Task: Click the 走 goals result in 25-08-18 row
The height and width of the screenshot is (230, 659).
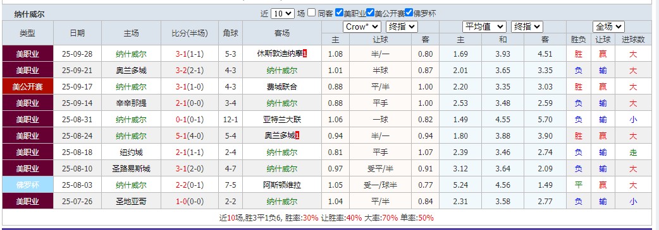Action: pyautogui.click(x=633, y=152)
